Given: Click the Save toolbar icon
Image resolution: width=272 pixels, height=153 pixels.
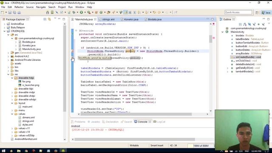Looking at the screenshot, I should 10,12.
